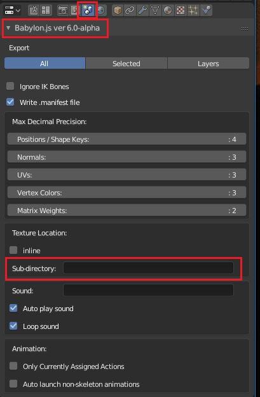Image resolution: width=260 pixels, height=397 pixels.
Task: Disable Loop sound checkbox
Action: pos(13,326)
